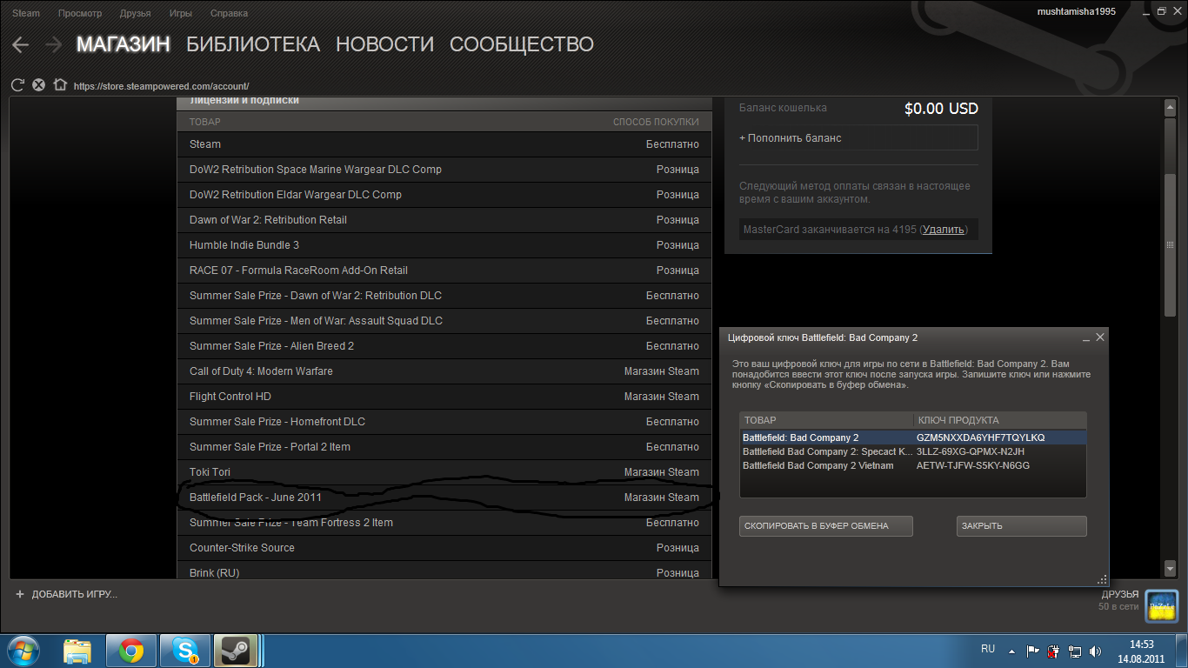Image resolution: width=1188 pixels, height=668 pixels.
Task: Click the key AETW-TJFW-S5KY-N6GG
Action: pyautogui.click(x=973, y=465)
